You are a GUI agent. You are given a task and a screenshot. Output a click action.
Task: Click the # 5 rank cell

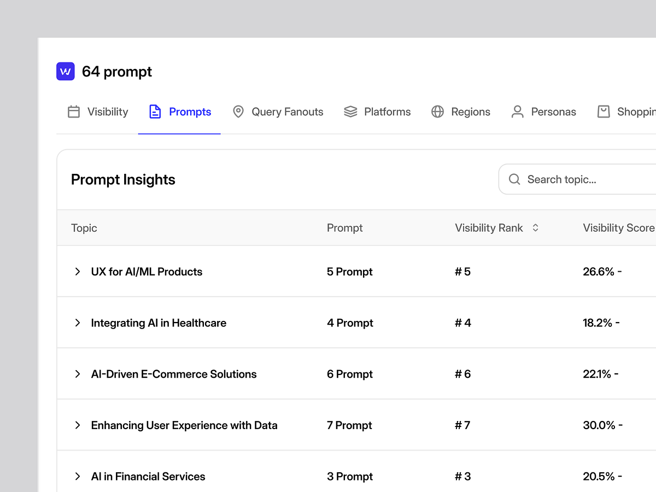tap(462, 272)
